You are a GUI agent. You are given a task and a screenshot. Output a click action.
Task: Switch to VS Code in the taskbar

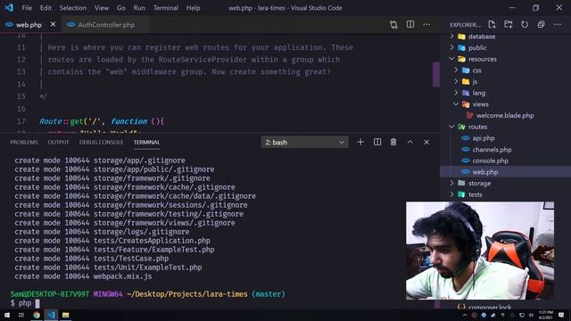point(51,315)
